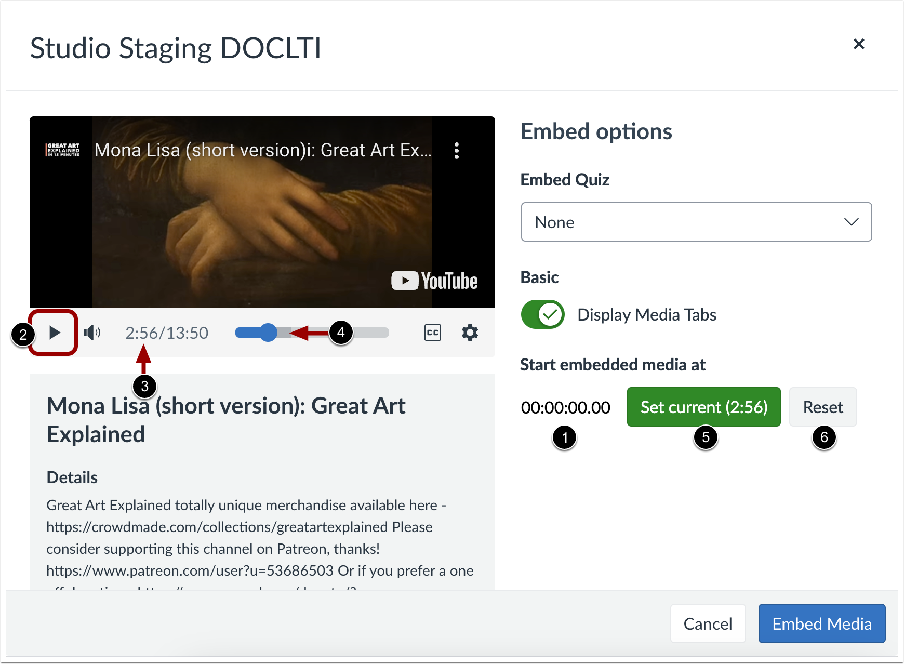Click the Mona Lisa Great Art Explained heading
Screen dimensions: 904x664
[226, 420]
